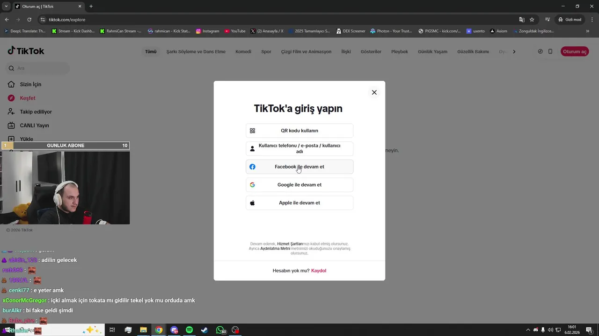Select the Günlük Yaşam category tab
This screenshot has height=336, width=599.
[x=433, y=52]
